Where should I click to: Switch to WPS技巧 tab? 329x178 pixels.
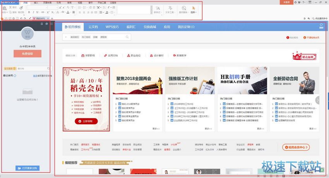112,27
